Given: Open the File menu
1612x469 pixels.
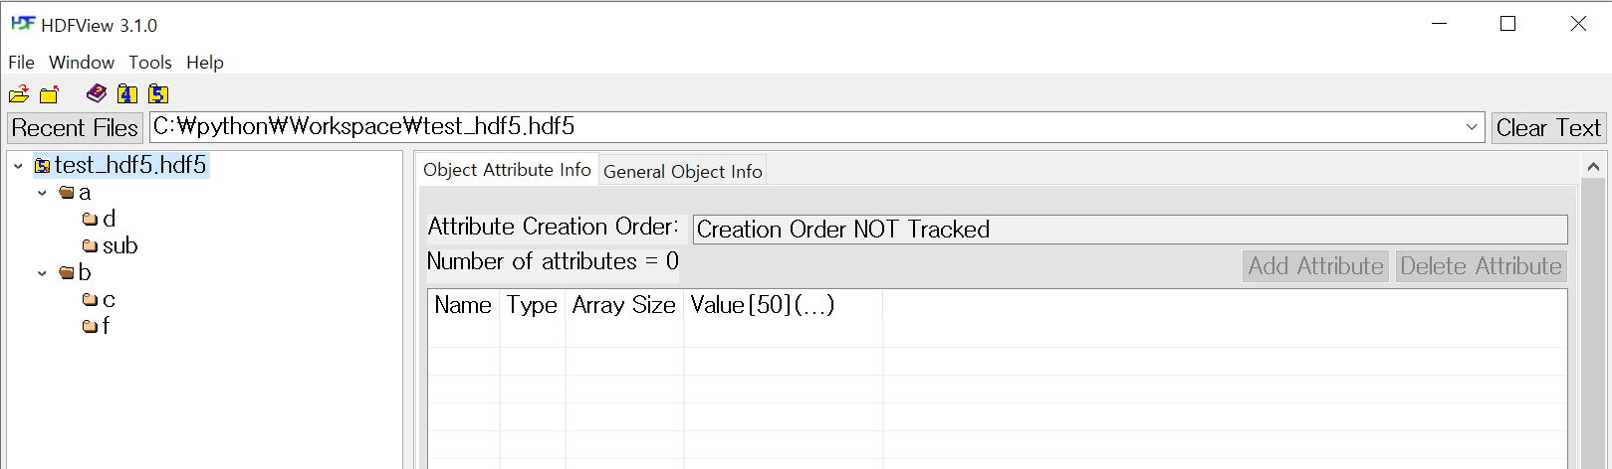Looking at the screenshot, I should (x=21, y=63).
